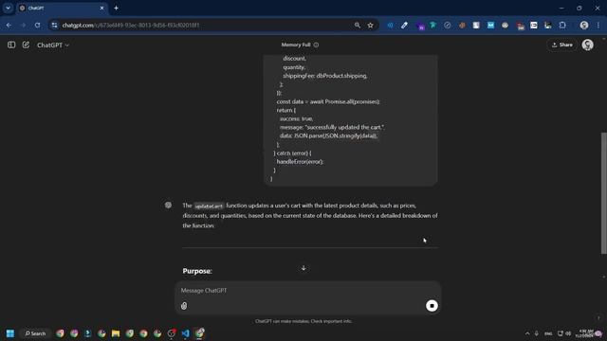Click the ChatGPT assistant logo beside the response
607x341 pixels.
click(168, 206)
